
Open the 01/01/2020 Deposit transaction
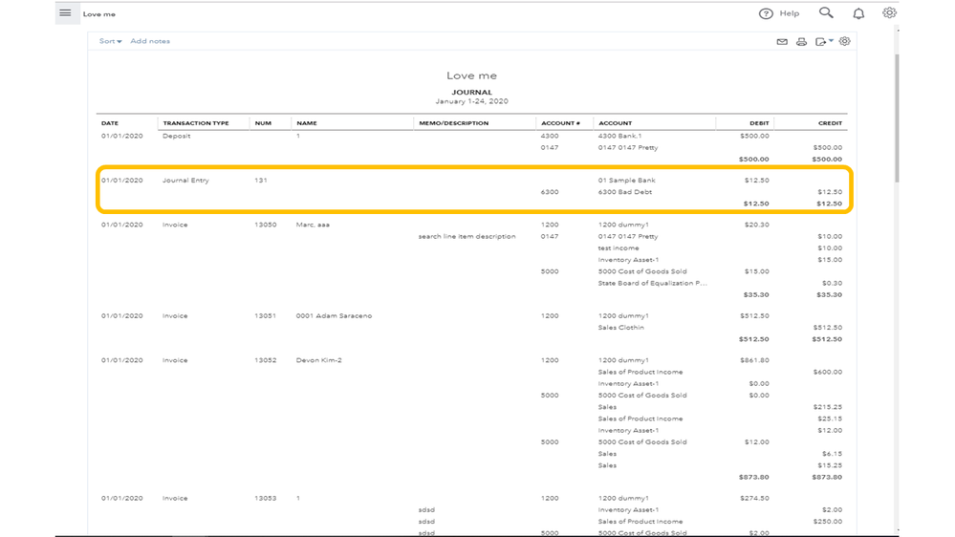pyautogui.click(x=176, y=136)
